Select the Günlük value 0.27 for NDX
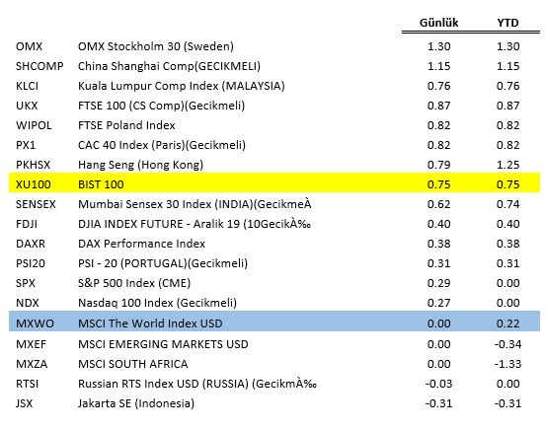546x430 pixels. click(438, 303)
